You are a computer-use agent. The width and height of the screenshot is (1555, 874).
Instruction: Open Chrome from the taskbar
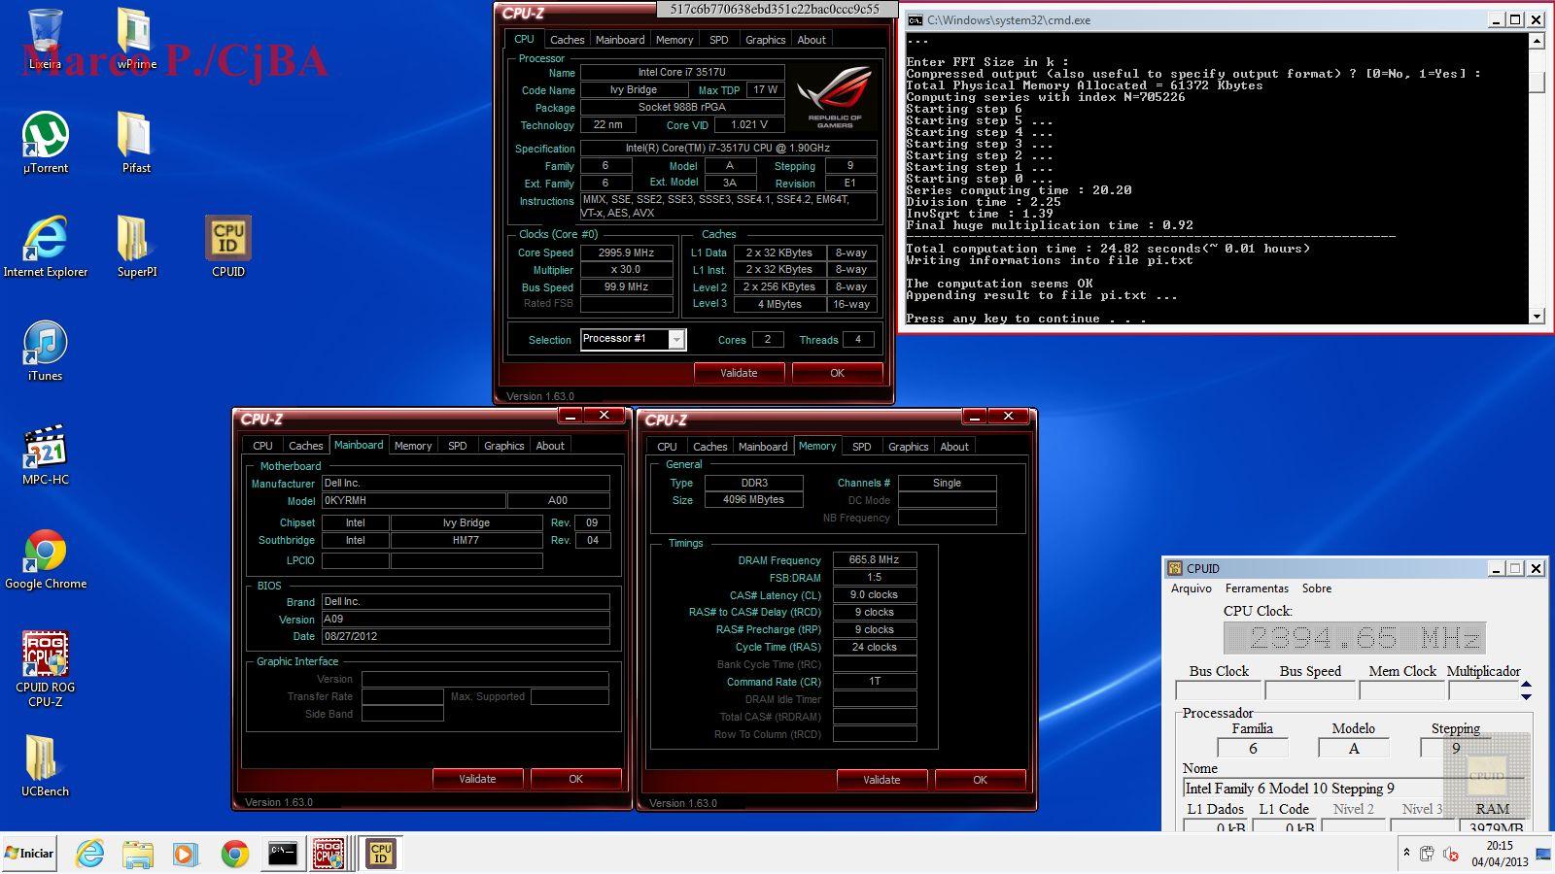click(234, 854)
